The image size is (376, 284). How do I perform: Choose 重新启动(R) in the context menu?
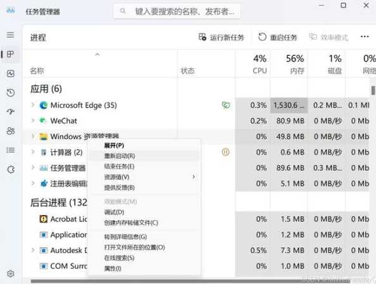(144, 156)
